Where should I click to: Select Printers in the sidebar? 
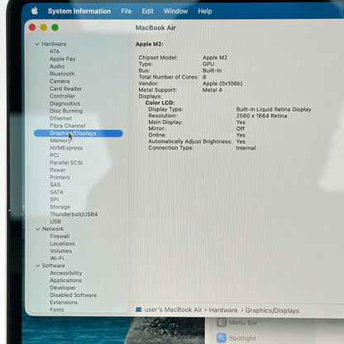pos(60,178)
